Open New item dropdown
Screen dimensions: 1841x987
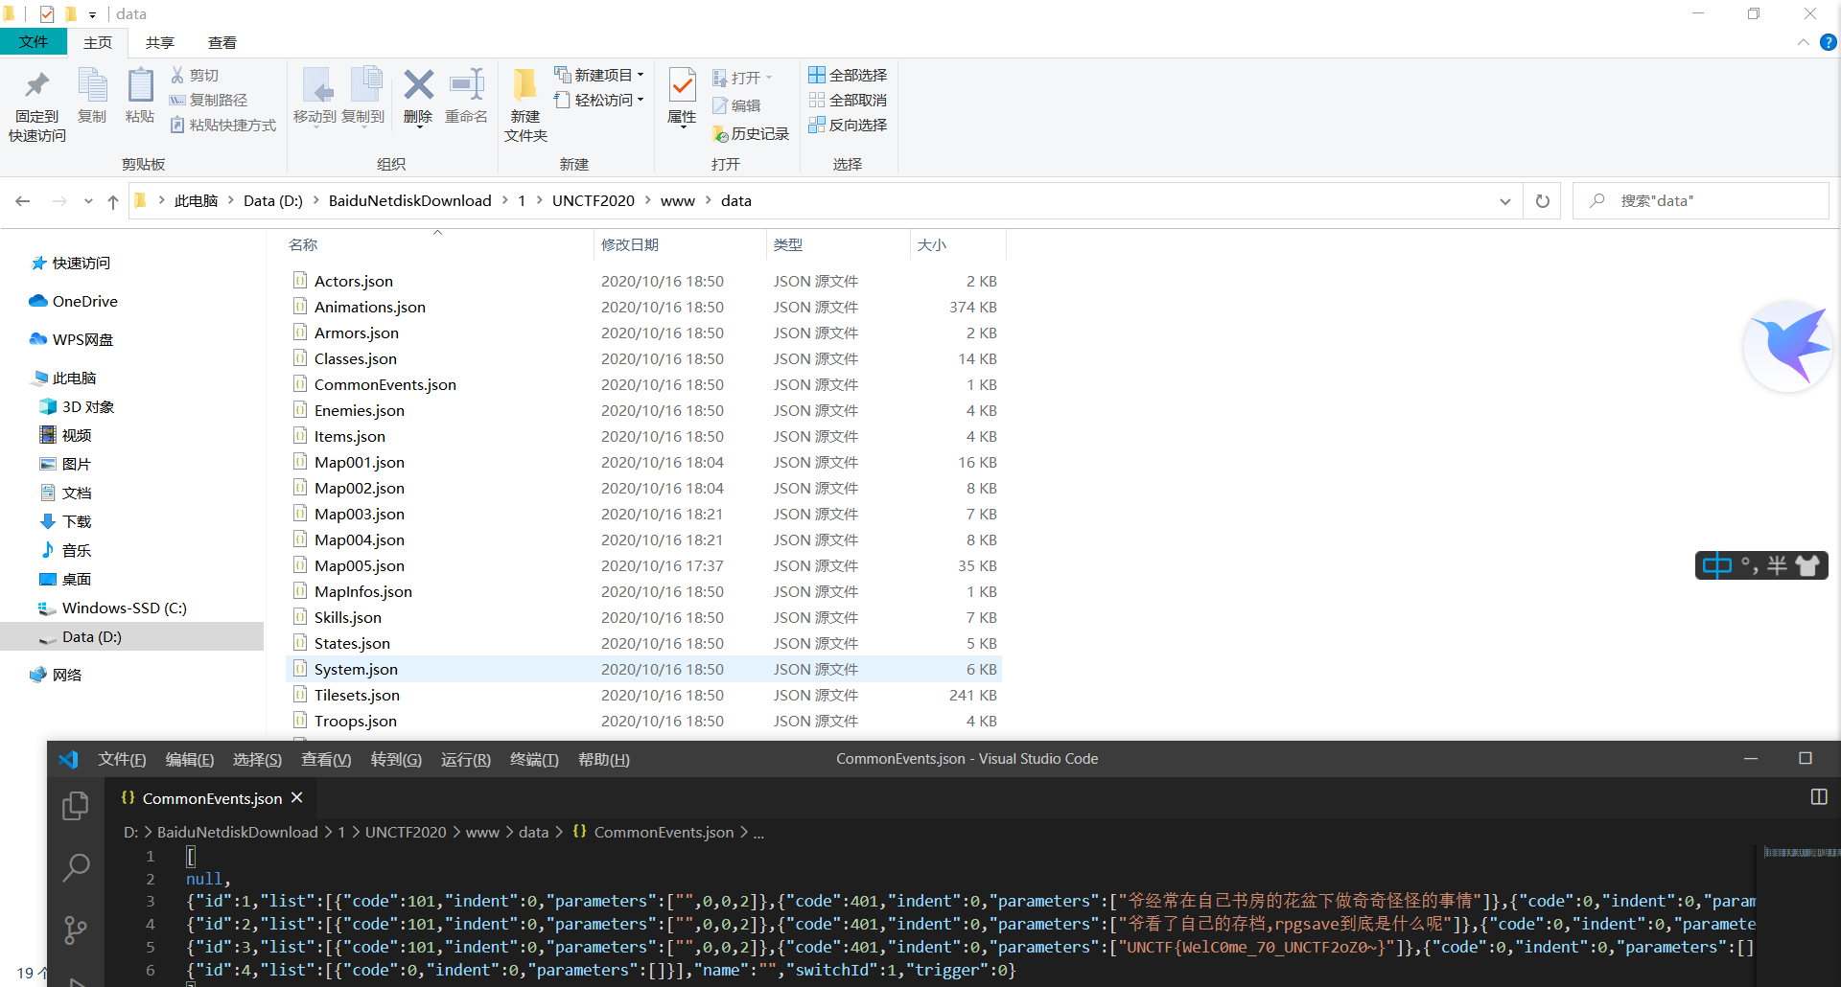click(x=599, y=75)
